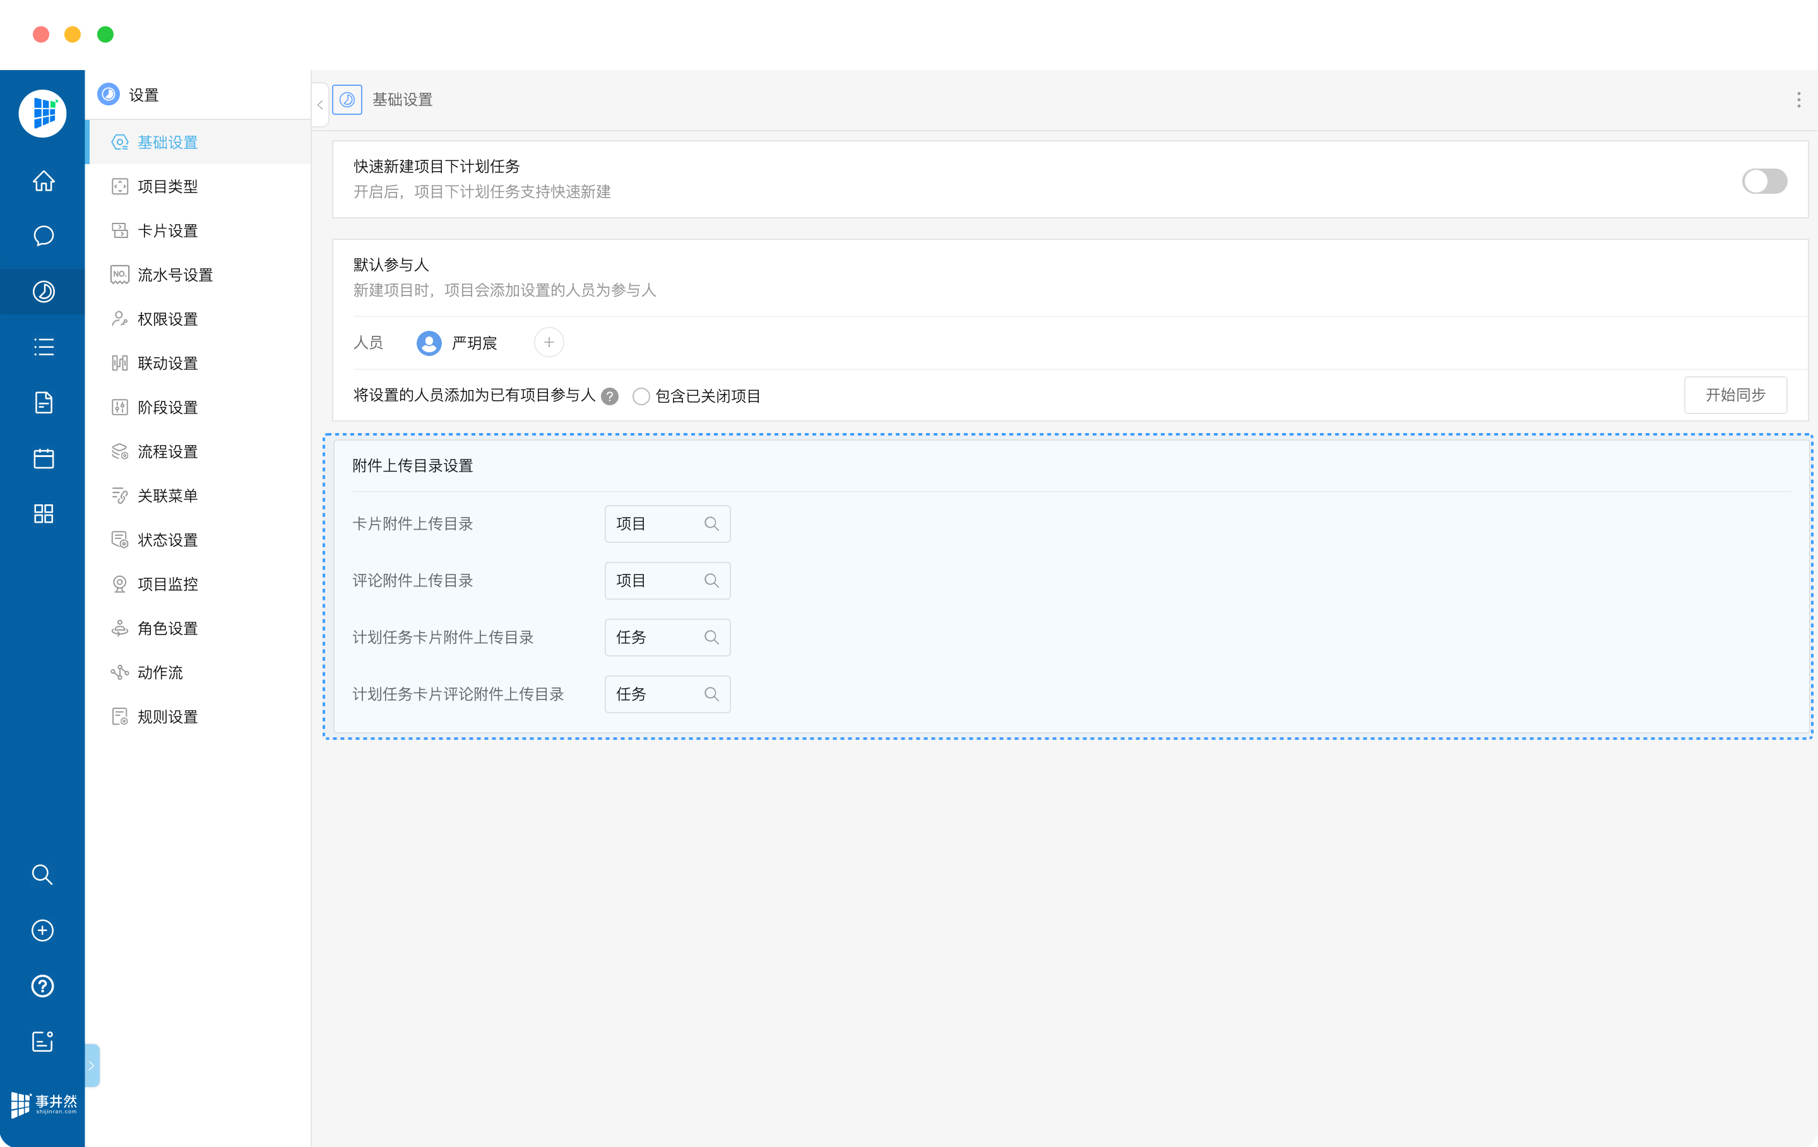Click the home icon in left sidebar

point(43,181)
